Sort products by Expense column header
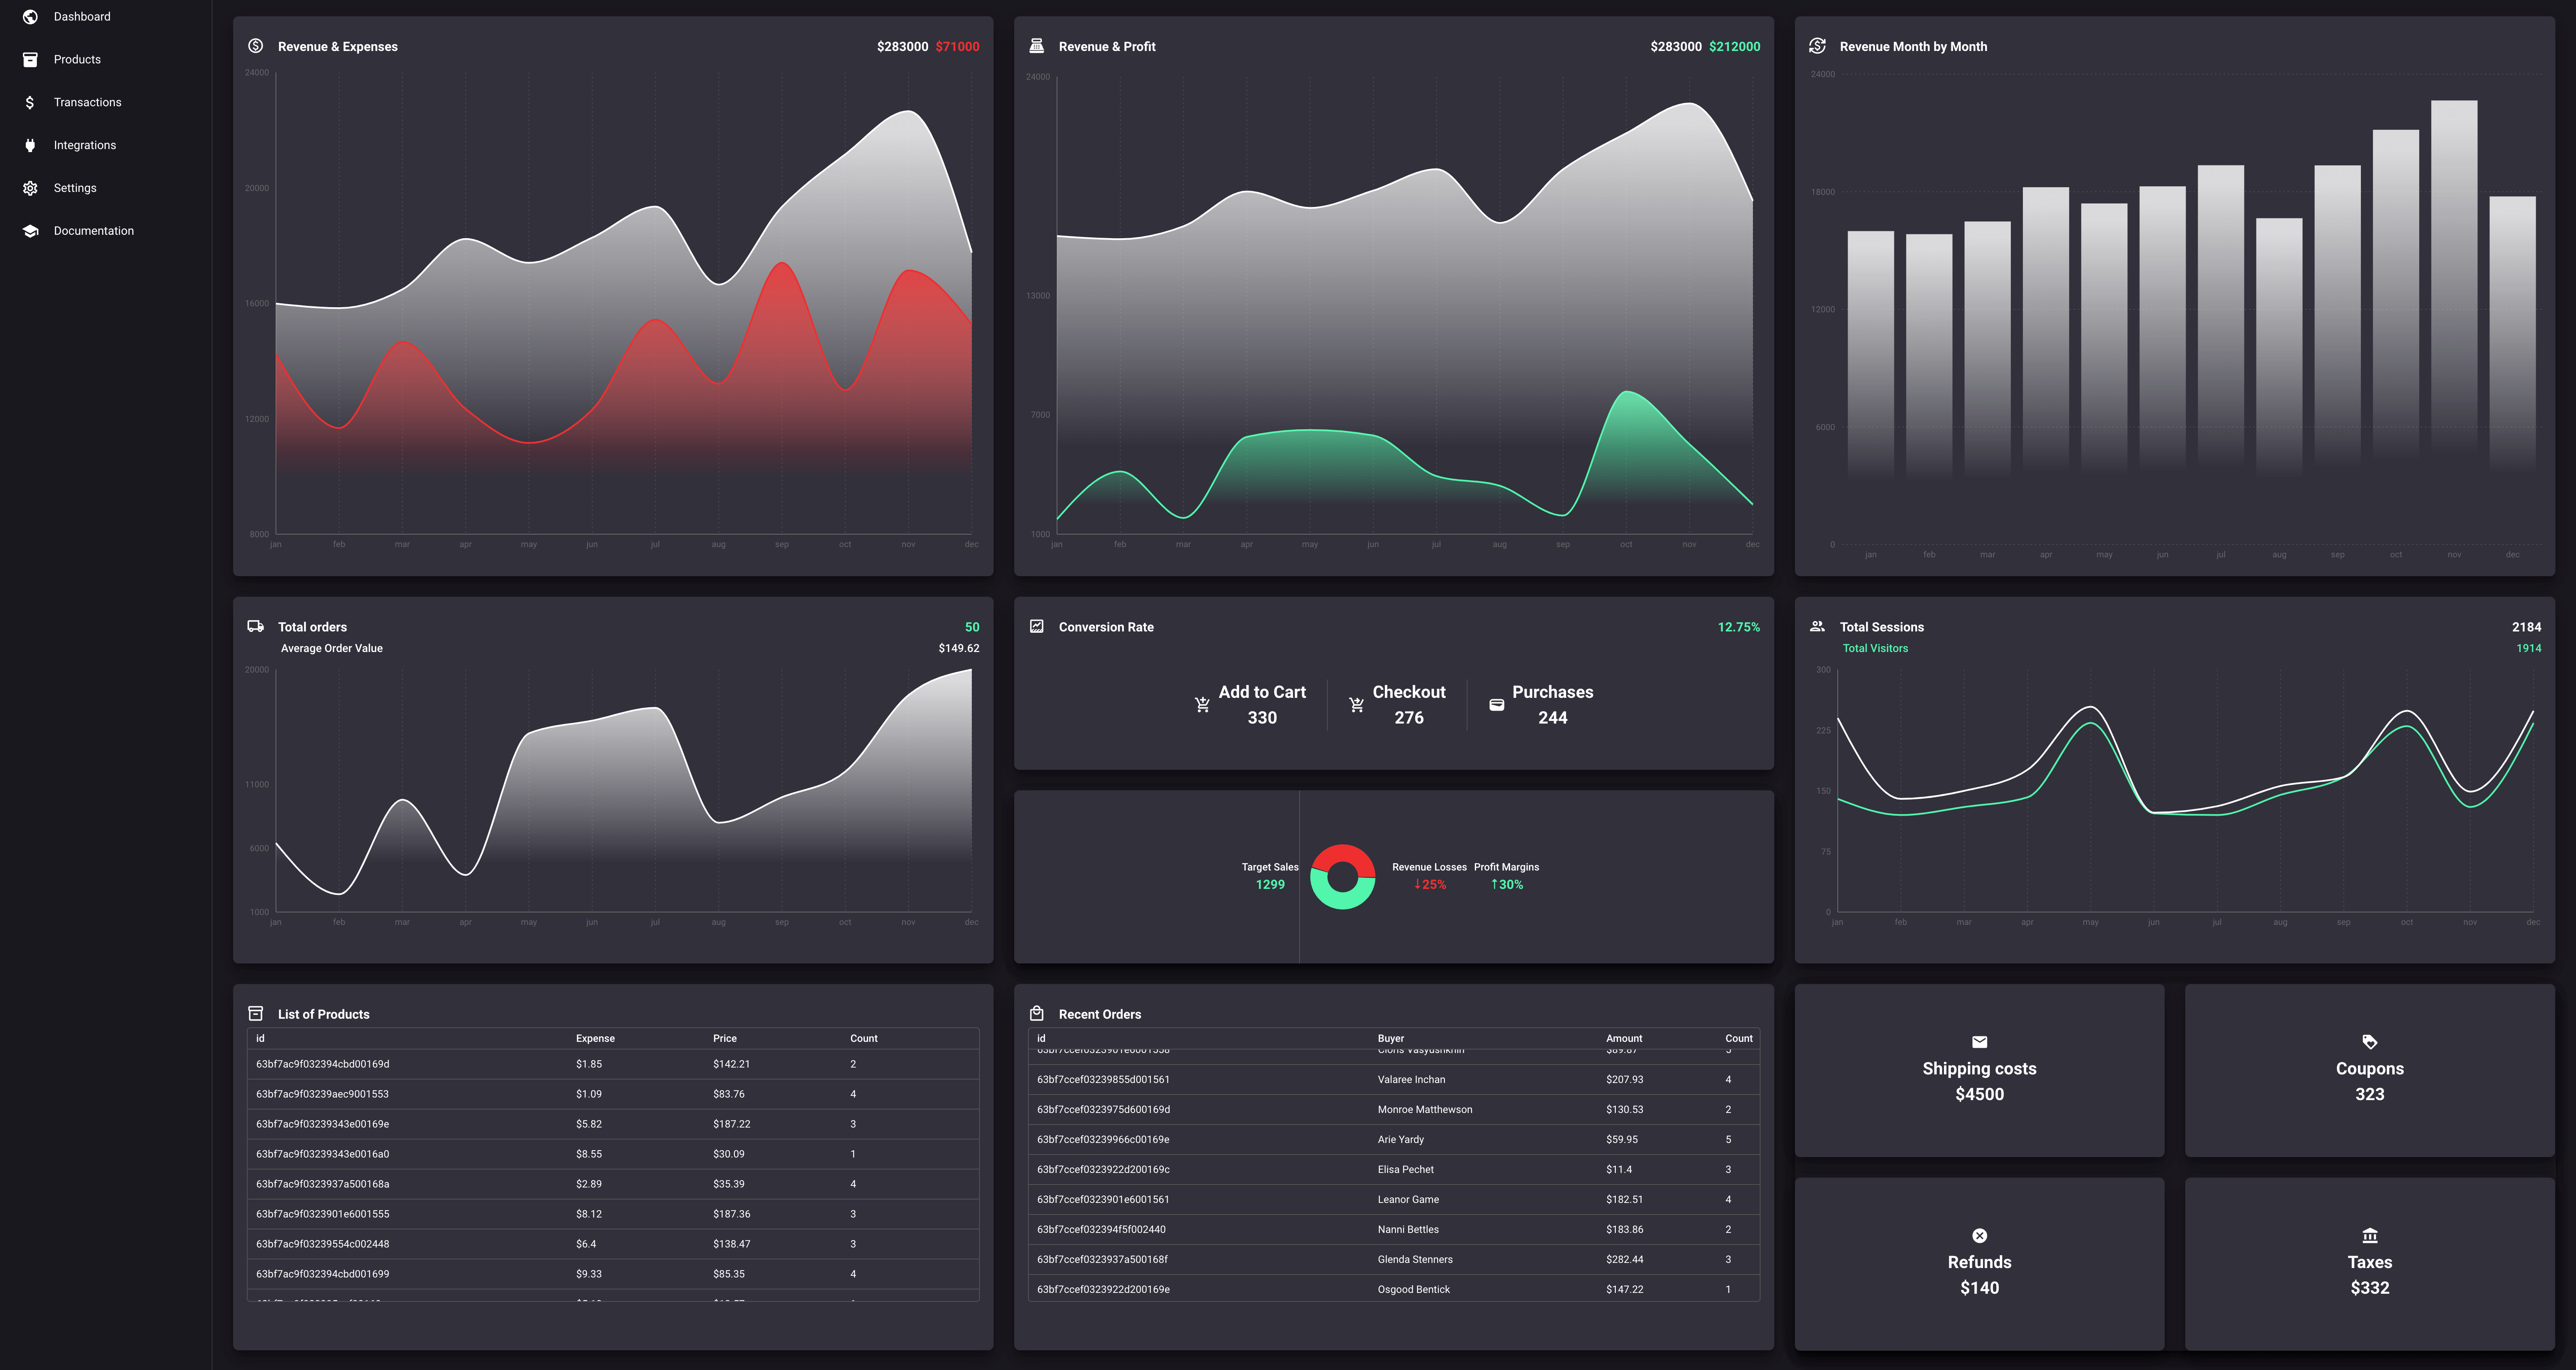The width and height of the screenshot is (2576, 1370). [x=595, y=1039]
